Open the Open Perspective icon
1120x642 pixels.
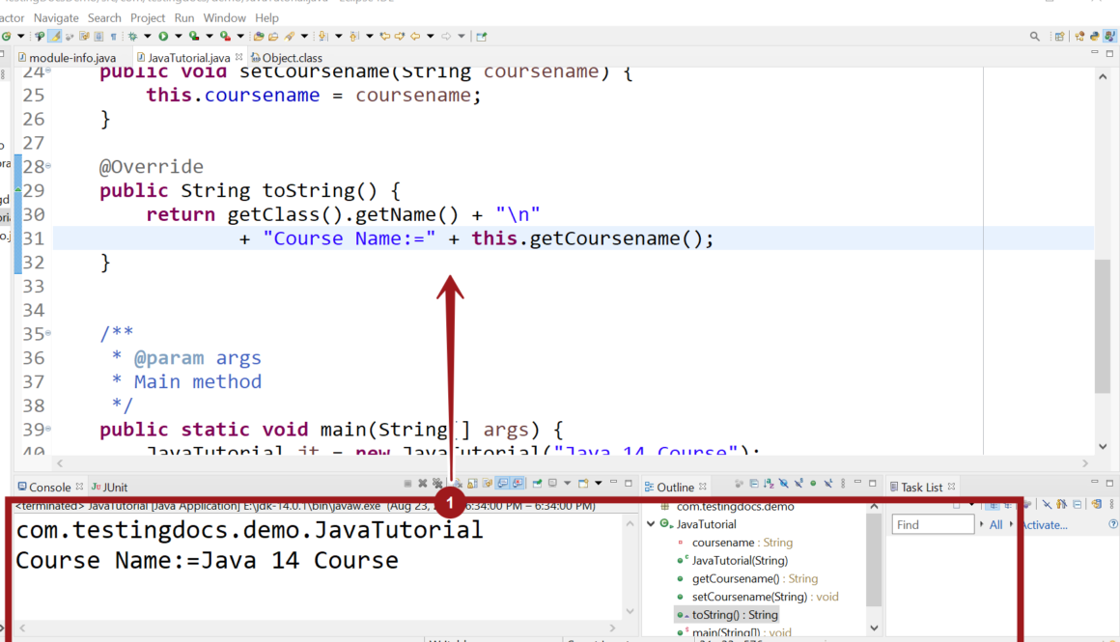pyautogui.click(x=1060, y=37)
